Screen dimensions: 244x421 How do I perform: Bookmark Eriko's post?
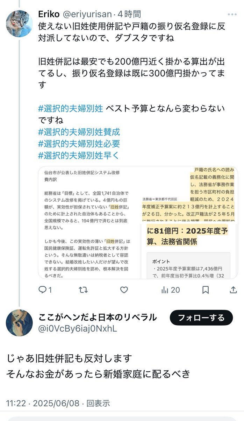coord(206,290)
